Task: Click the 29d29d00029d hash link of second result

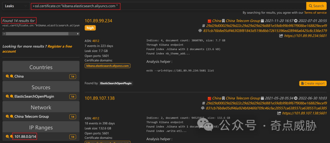Action: [266, 103]
